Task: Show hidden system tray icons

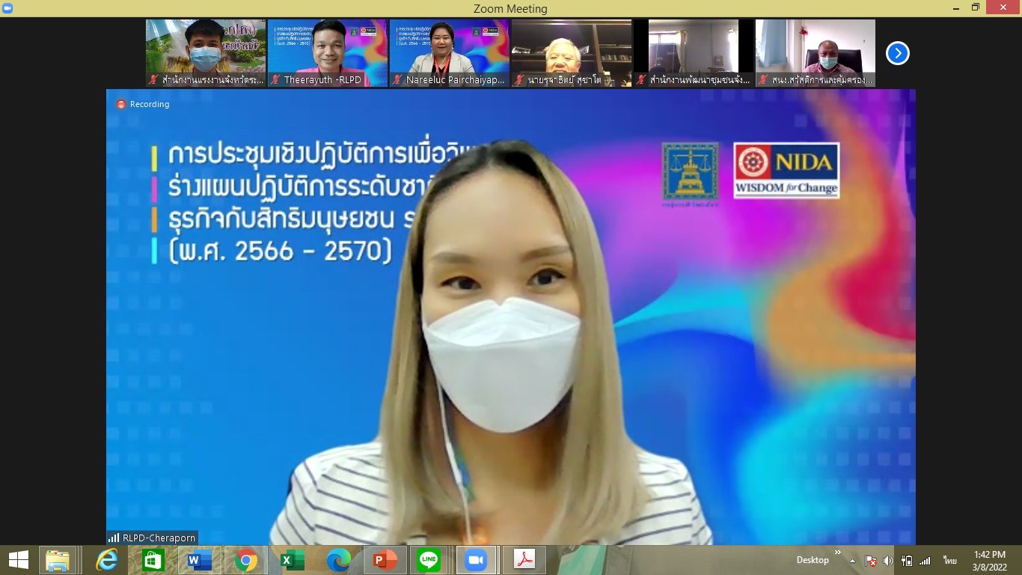Action: click(852, 561)
